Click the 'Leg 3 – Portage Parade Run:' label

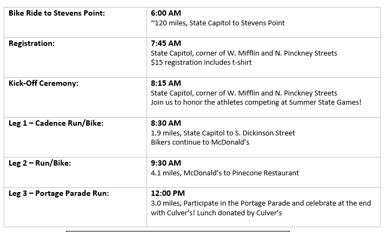pyautogui.click(x=59, y=193)
